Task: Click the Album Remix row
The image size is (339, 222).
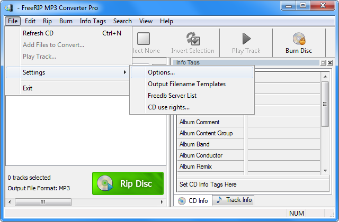Action: point(211,166)
